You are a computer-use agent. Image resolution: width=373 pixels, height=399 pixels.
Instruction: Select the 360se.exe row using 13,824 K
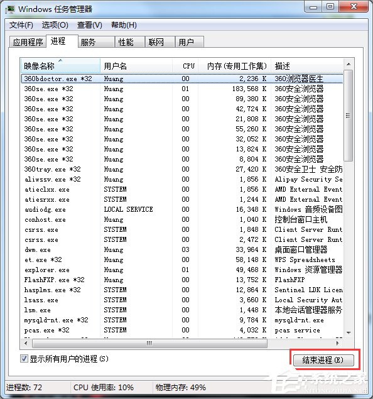(x=182, y=149)
